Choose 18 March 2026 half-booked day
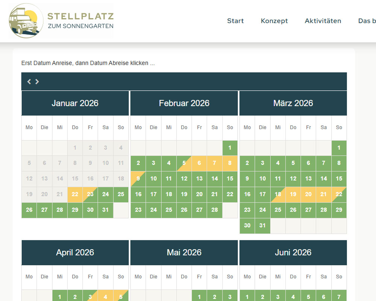376x301 pixels. 278,195
